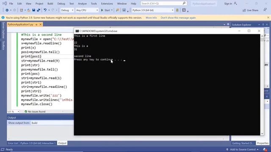Click the Save All icon
The height and width of the screenshot is (152, 271).
(x=39, y=10)
